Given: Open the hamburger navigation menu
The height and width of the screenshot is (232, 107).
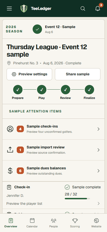Looking at the screenshot, I should (9, 9).
